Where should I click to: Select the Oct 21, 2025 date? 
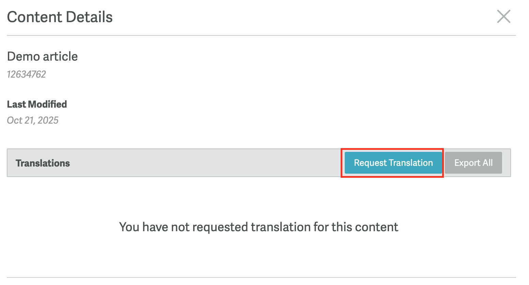[33, 120]
